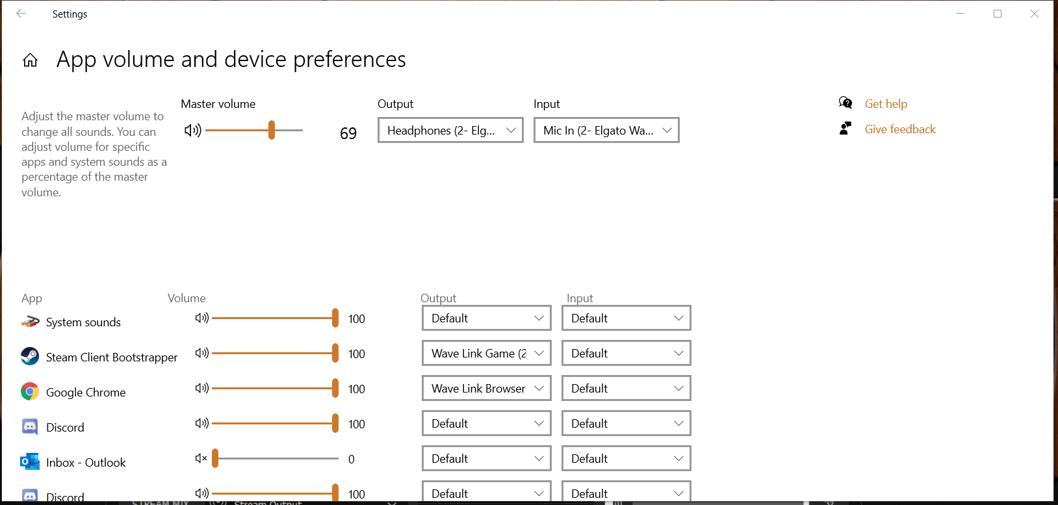
Task: Mute the master volume speaker icon
Action: click(192, 131)
